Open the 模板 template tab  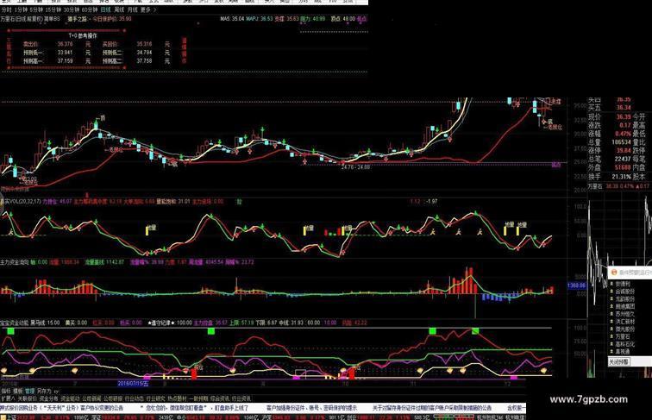18,392
